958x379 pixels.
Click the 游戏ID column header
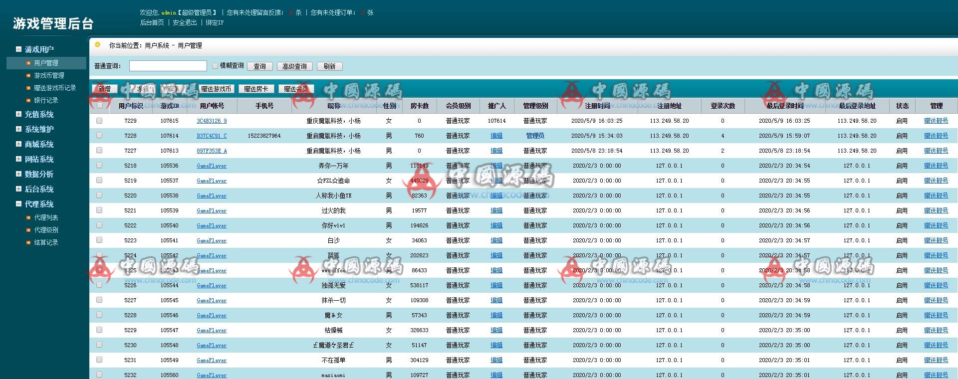(x=170, y=106)
